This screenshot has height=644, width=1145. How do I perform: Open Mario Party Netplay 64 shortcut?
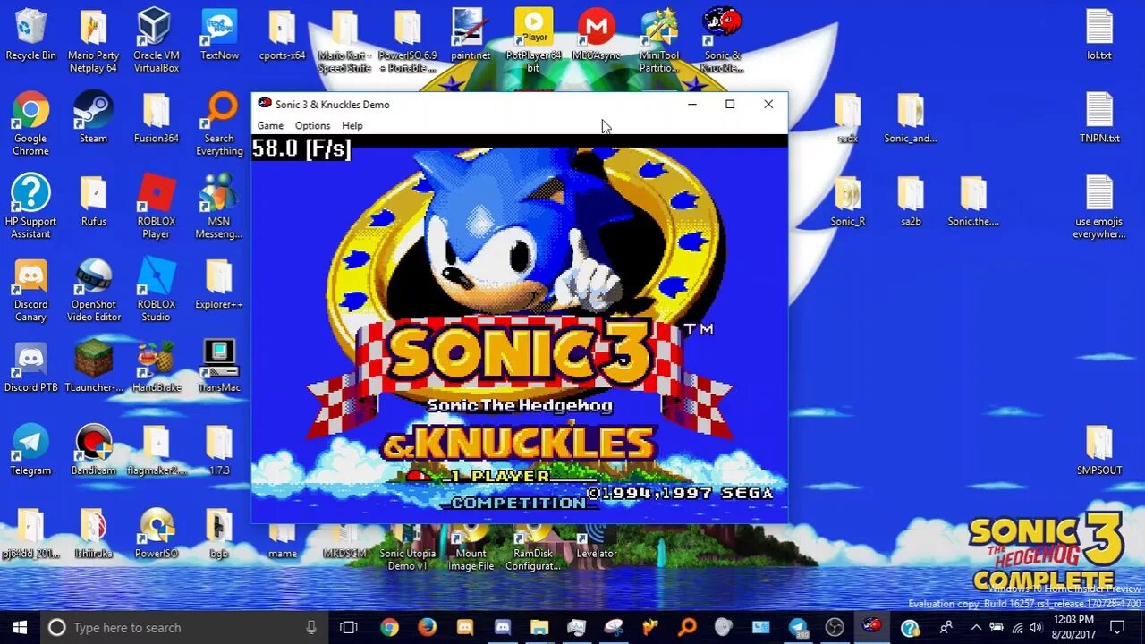pyautogui.click(x=93, y=41)
